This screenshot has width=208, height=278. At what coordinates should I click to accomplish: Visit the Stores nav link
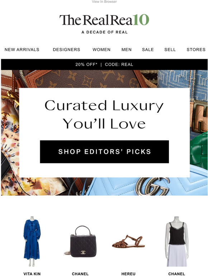196,50
